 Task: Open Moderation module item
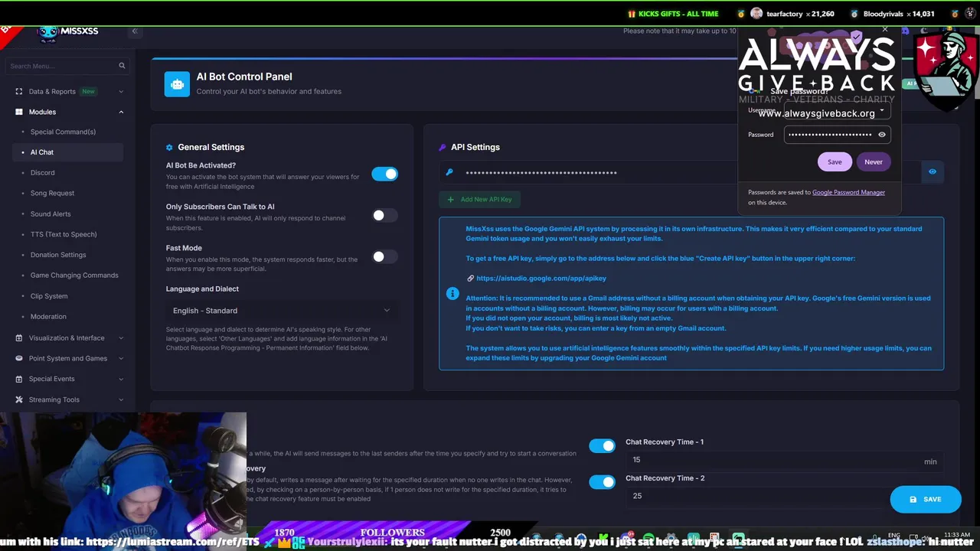pos(48,317)
